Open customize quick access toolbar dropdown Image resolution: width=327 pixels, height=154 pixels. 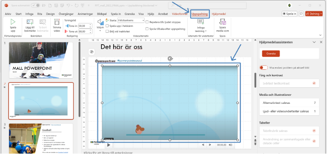tap(89, 6)
